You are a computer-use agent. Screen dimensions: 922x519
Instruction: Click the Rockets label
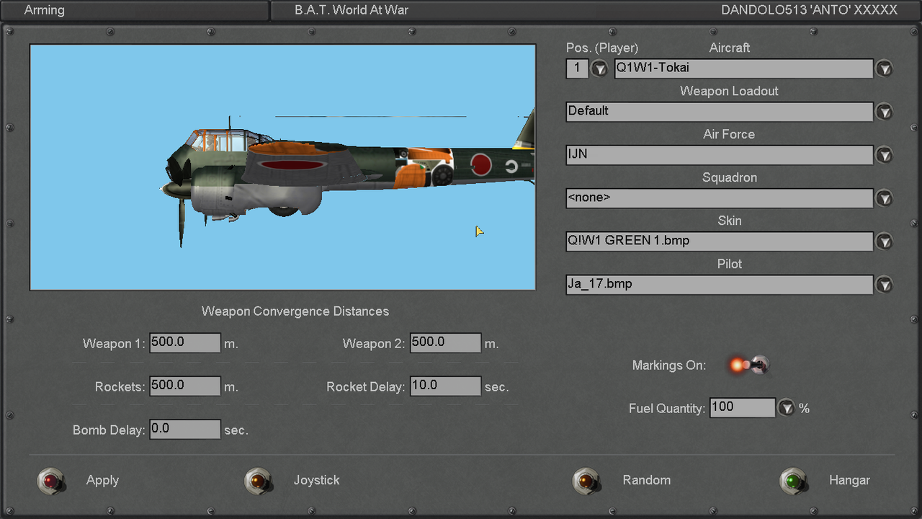120,387
